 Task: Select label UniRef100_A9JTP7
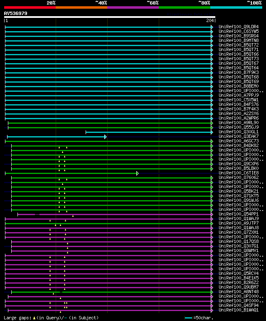239,223
